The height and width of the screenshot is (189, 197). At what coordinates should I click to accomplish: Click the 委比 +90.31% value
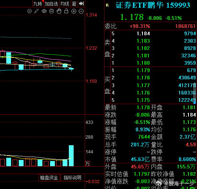140,26
